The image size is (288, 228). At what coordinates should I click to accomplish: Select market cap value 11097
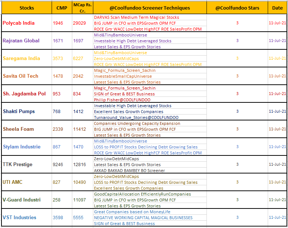click(83, 200)
